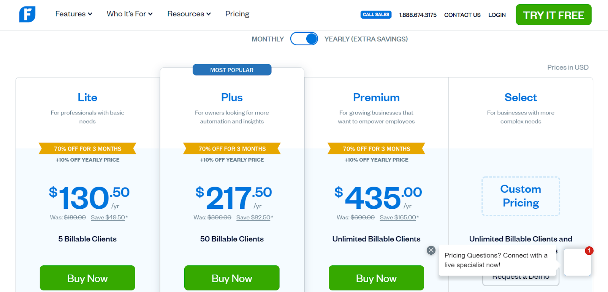The width and height of the screenshot is (608, 292).
Task: Click the Save $165.00 link
Action: pyautogui.click(x=398, y=217)
